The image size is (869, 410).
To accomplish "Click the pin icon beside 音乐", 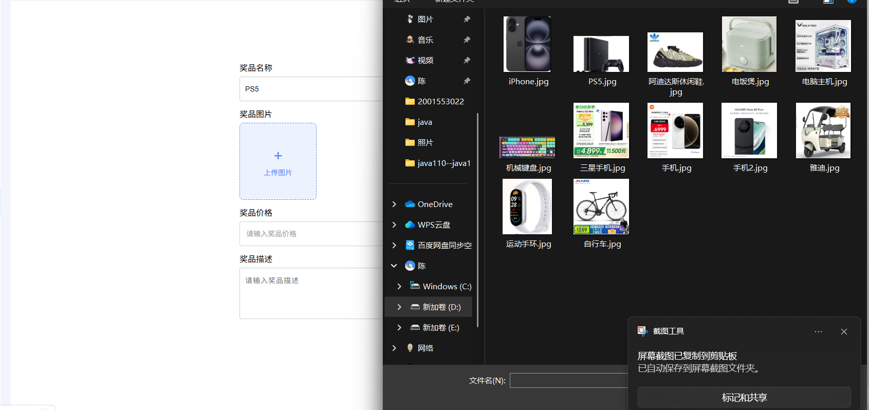I will [467, 40].
